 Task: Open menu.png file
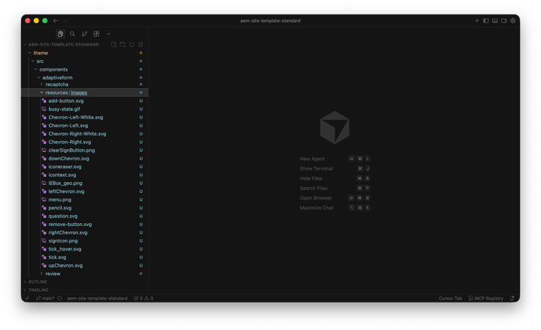click(x=60, y=200)
